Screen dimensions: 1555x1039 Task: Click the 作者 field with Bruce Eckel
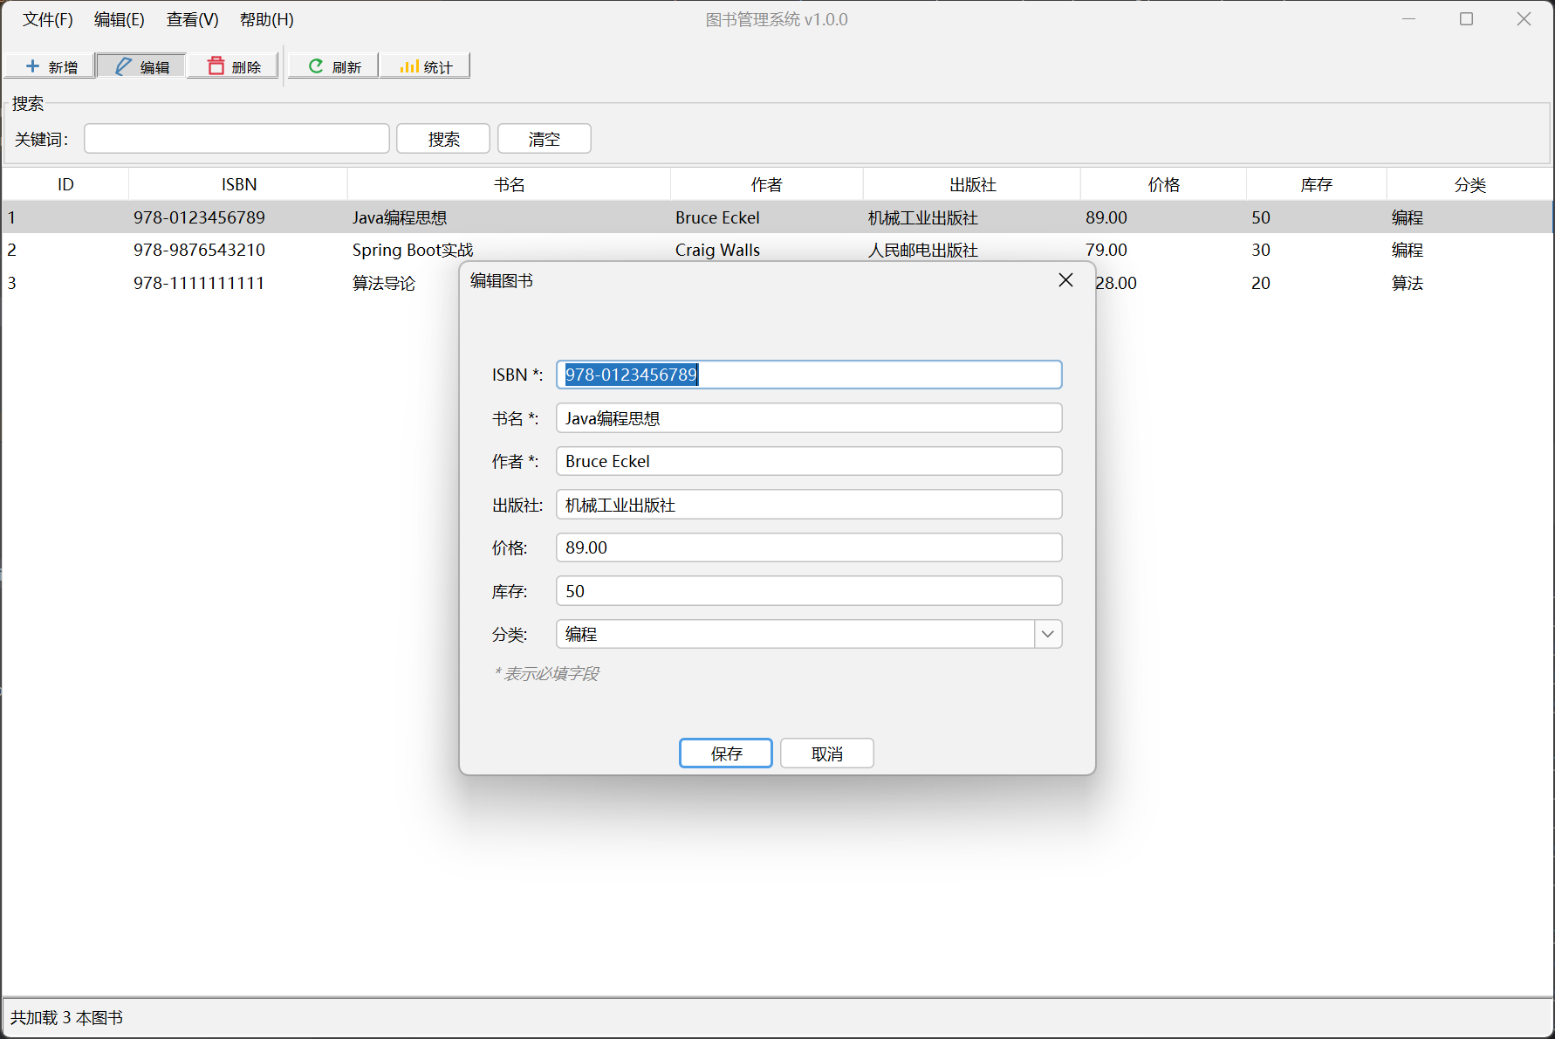[x=809, y=461]
